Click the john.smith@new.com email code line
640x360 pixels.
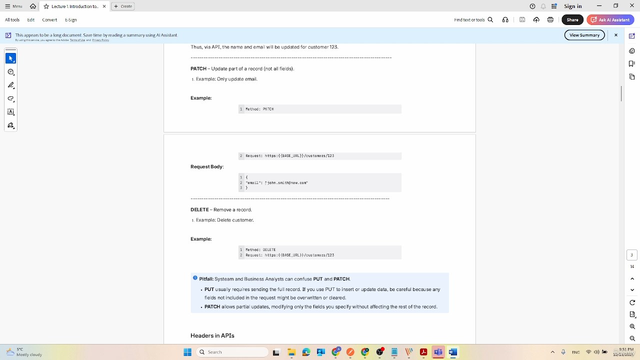pyautogui.click(x=276, y=182)
